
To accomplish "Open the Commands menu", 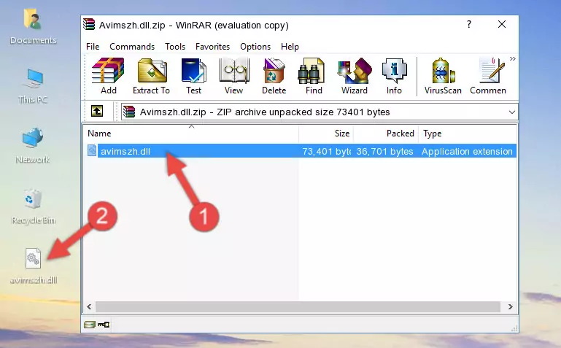I will tap(132, 47).
